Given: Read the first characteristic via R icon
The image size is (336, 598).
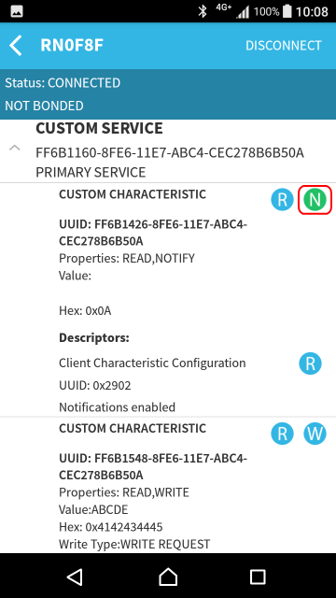Looking at the screenshot, I should click(282, 199).
